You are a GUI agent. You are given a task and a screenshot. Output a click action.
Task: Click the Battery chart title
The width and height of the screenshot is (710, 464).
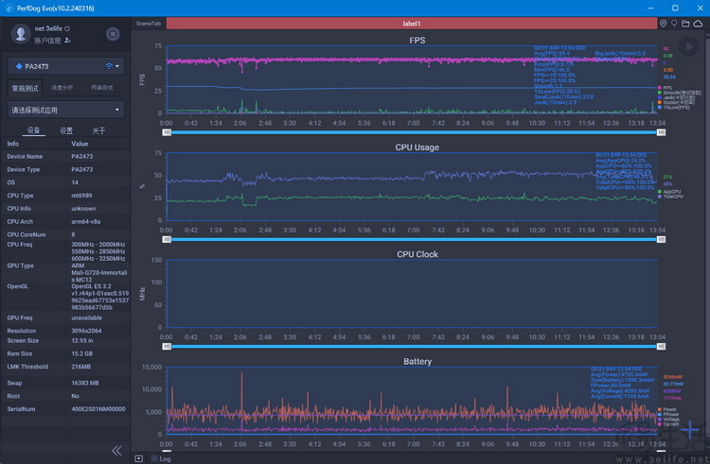click(417, 361)
